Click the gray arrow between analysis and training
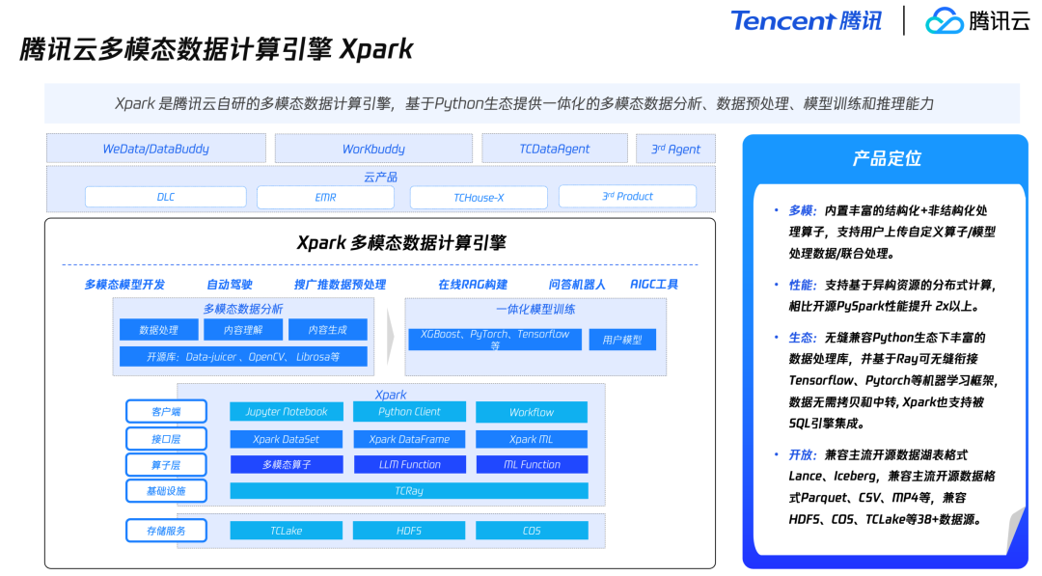The image size is (1042, 576). [x=390, y=337]
